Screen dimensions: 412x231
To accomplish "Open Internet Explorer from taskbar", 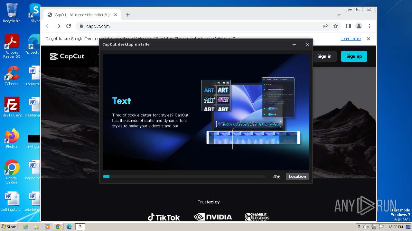I will (x=26, y=227).
